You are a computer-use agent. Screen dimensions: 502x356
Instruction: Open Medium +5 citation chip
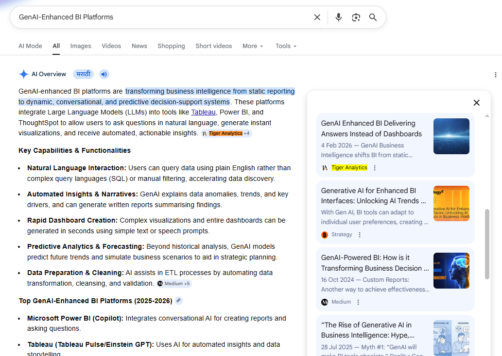pyautogui.click(x=174, y=283)
